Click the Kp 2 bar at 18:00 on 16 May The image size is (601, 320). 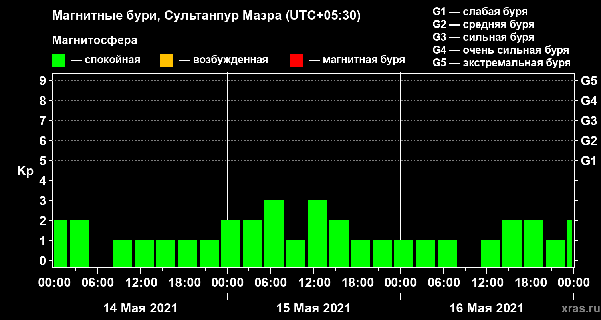pyautogui.click(x=534, y=244)
